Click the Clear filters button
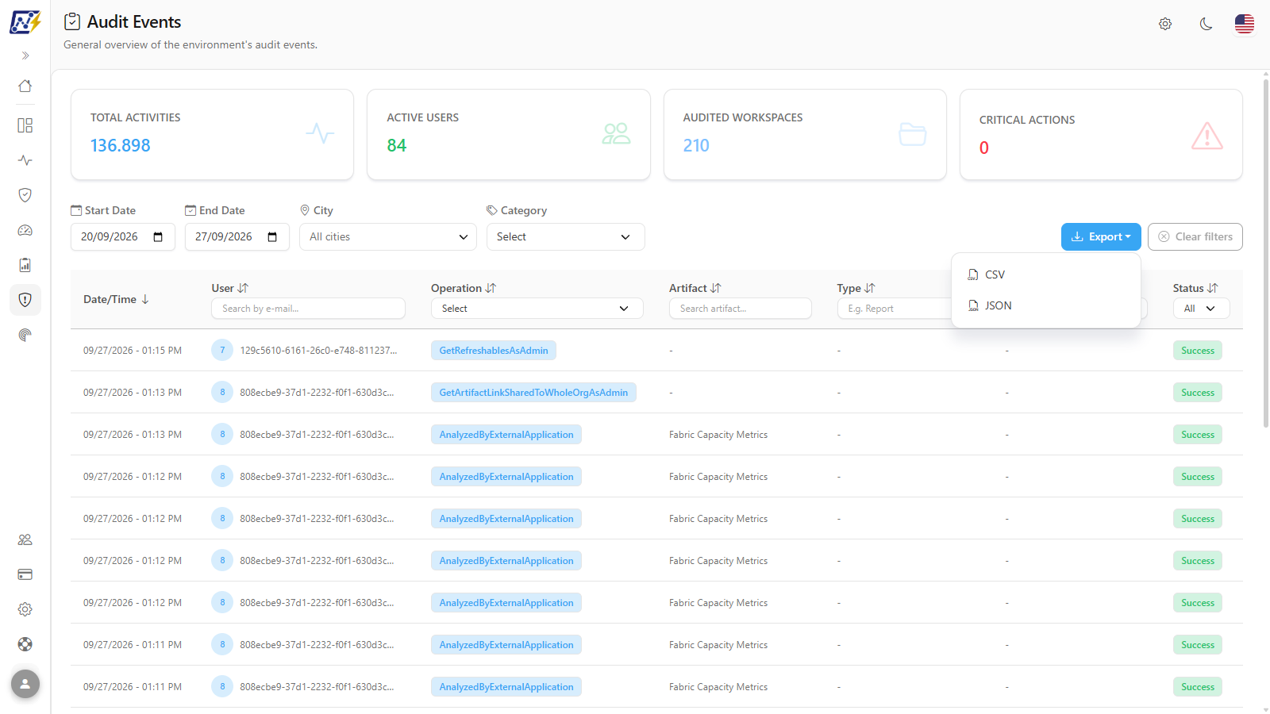 1195,236
